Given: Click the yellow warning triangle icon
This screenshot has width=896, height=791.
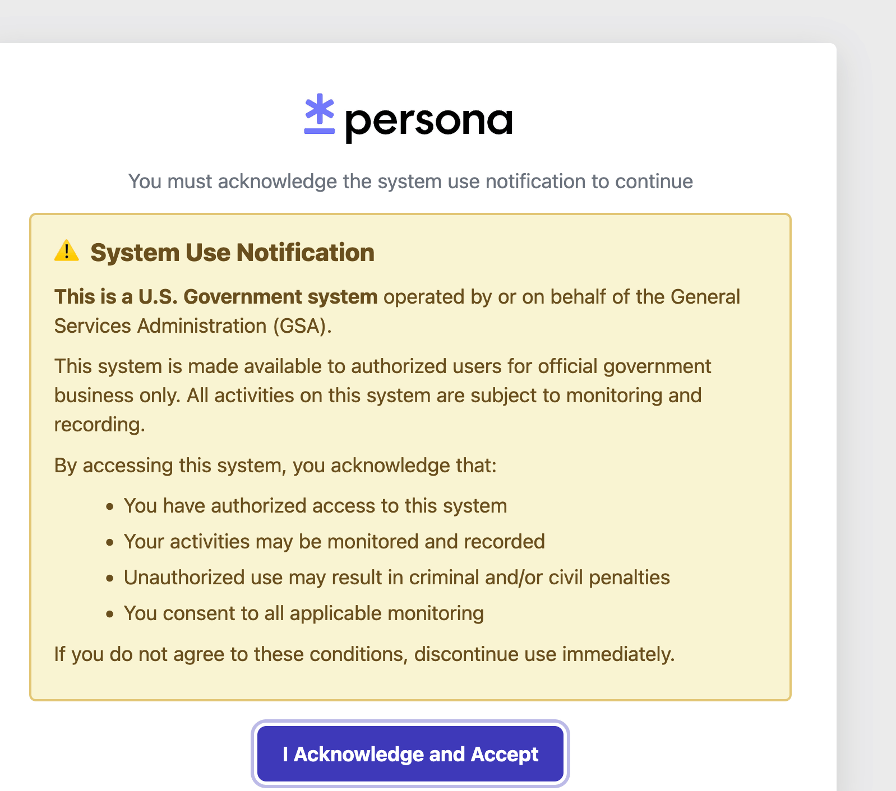Looking at the screenshot, I should point(66,251).
